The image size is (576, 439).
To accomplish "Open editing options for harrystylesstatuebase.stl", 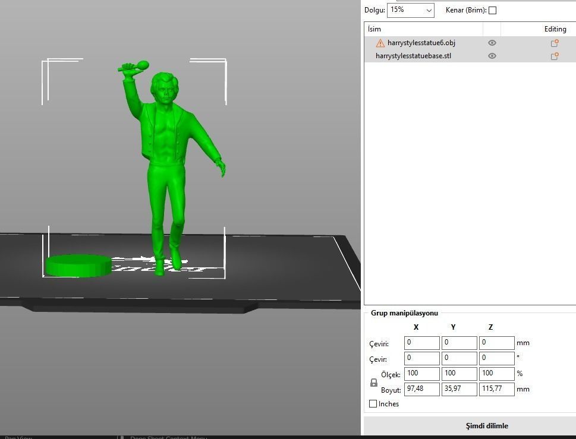I will coord(555,56).
